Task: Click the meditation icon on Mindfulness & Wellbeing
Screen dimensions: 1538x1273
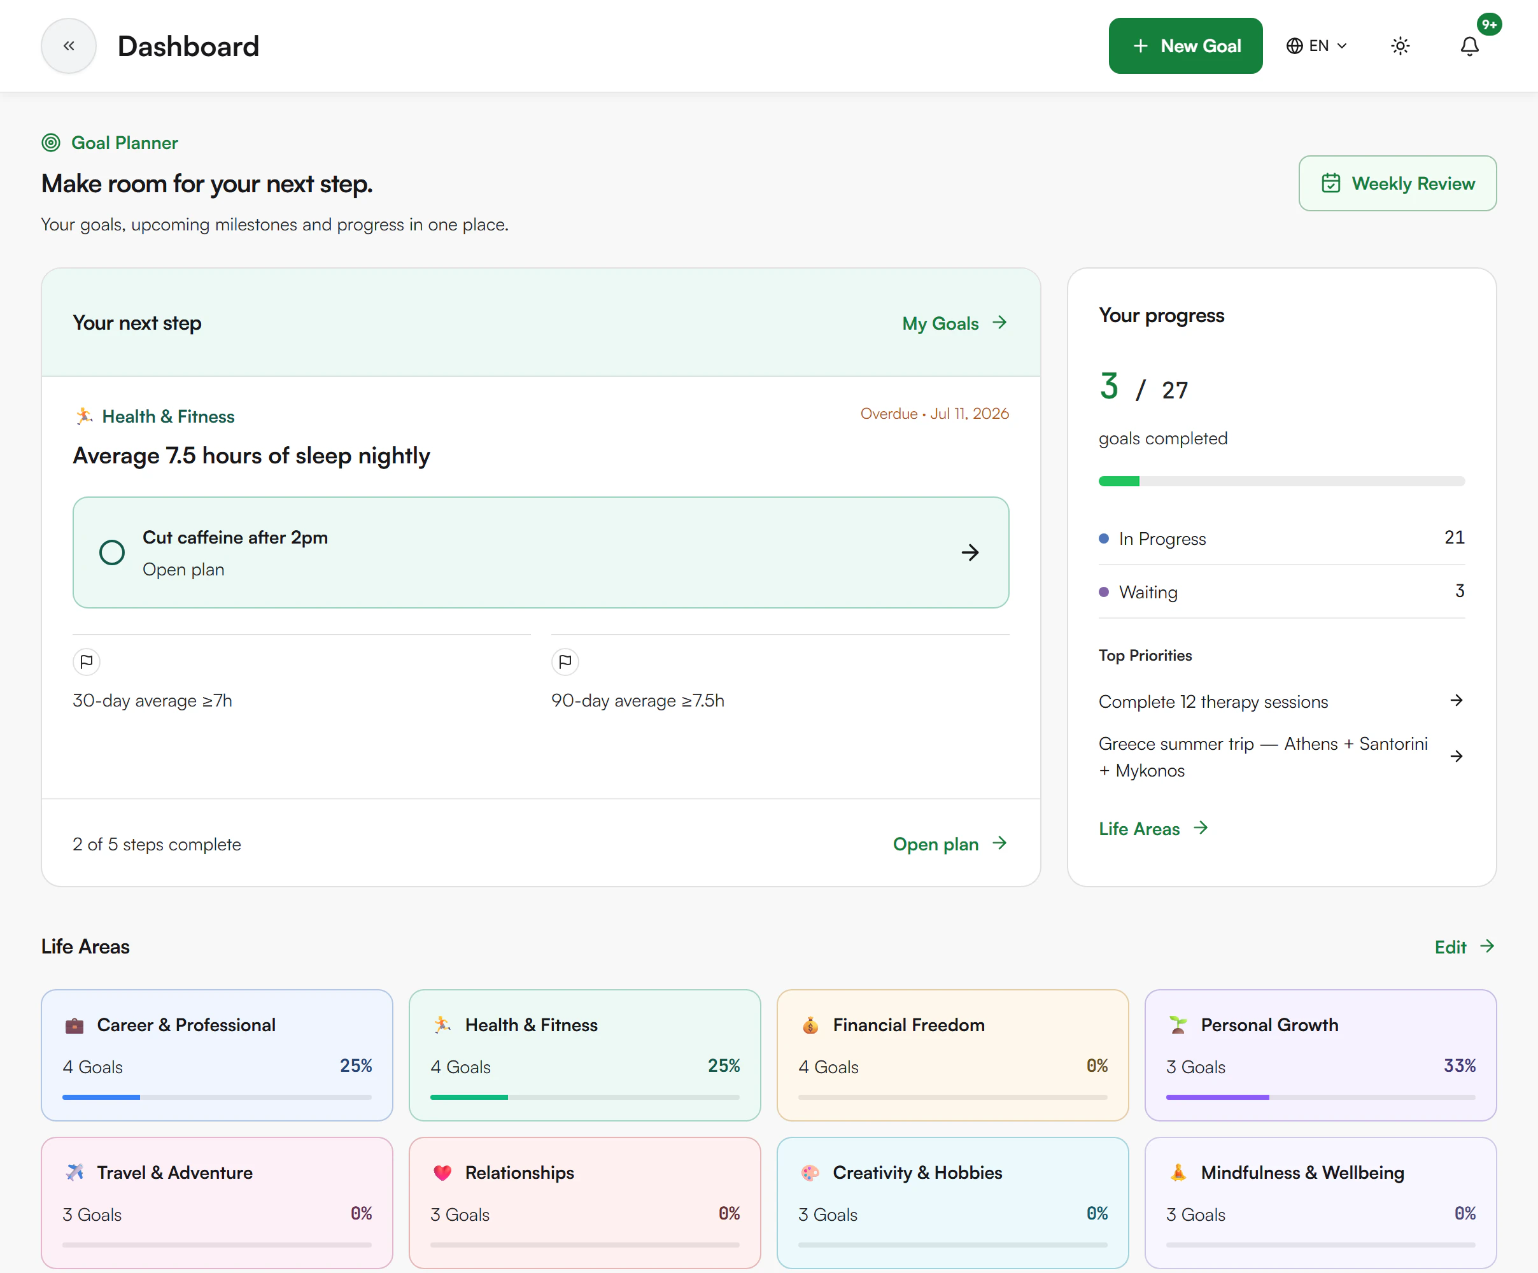Action: pos(1178,1172)
